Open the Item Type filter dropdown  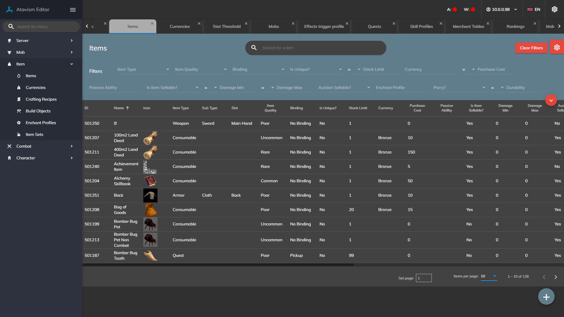click(143, 70)
